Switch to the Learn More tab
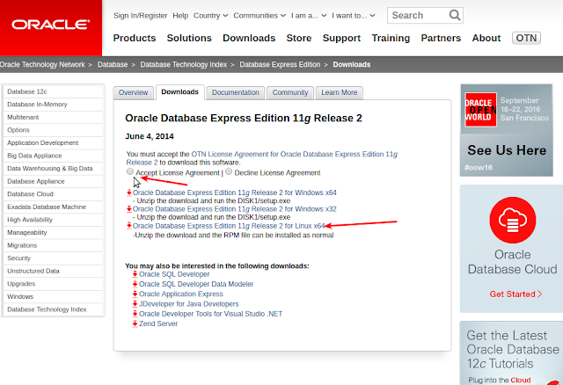 340,92
